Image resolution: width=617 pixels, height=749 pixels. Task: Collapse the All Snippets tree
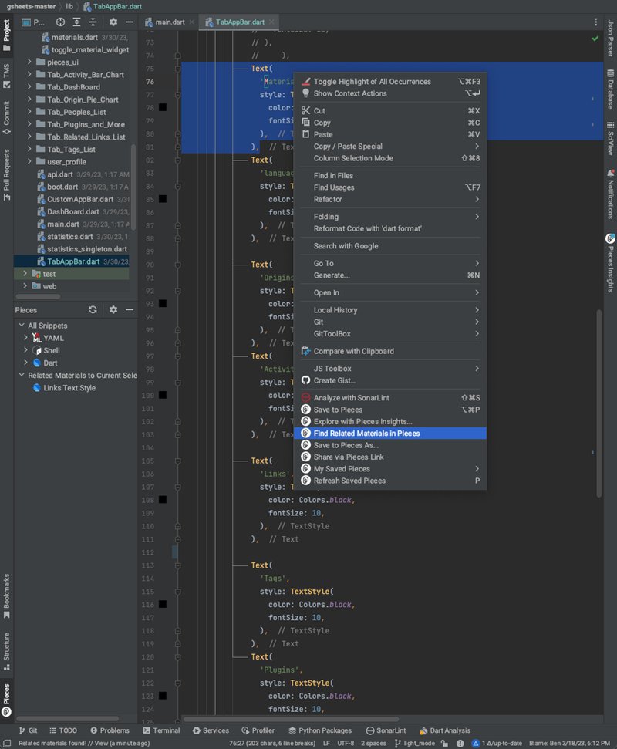click(21, 325)
